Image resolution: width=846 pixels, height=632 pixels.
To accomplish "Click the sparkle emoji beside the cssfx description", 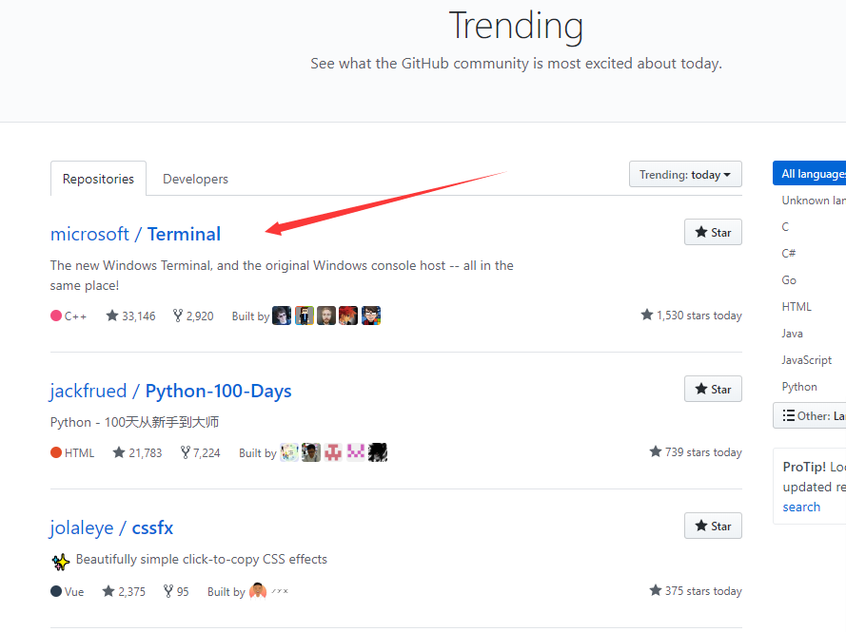I will click(x=60, y=561).
